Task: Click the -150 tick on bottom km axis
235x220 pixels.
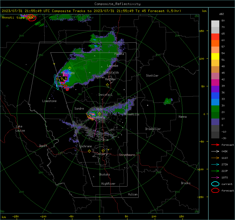Action: pyautogui.click(x=15, y=216)
